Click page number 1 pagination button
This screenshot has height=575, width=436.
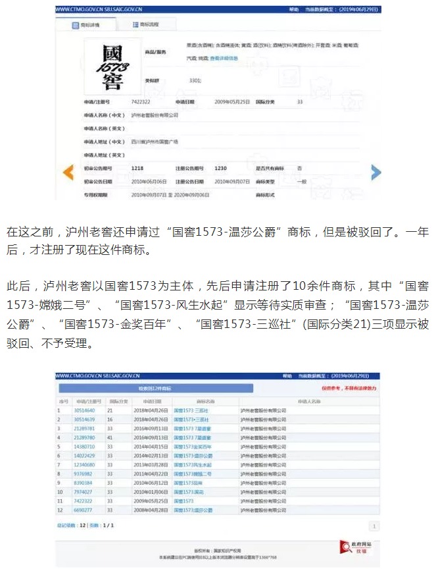[374, 526]
